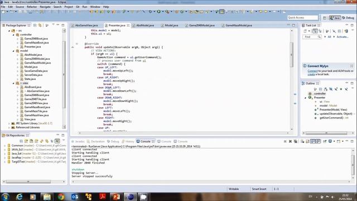The width and height of the screenshot is (357, 201).
Task: Open the Declaration tab in bottom panel
Action: (x=95, y=141)
